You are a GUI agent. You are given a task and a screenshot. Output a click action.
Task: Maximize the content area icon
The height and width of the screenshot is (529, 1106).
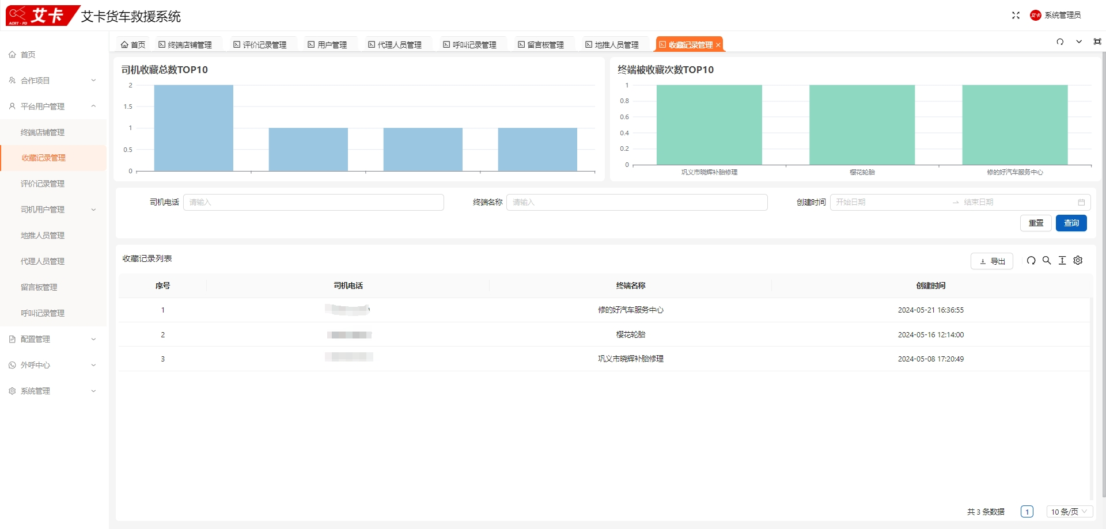point(1097,41)
